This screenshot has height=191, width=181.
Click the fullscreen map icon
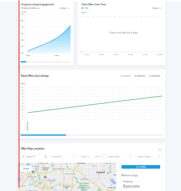(x=160, y=149)
